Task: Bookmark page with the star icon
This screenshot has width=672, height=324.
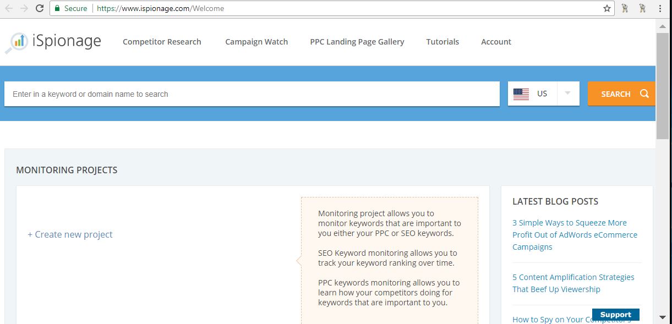Action: pos(607,8)
